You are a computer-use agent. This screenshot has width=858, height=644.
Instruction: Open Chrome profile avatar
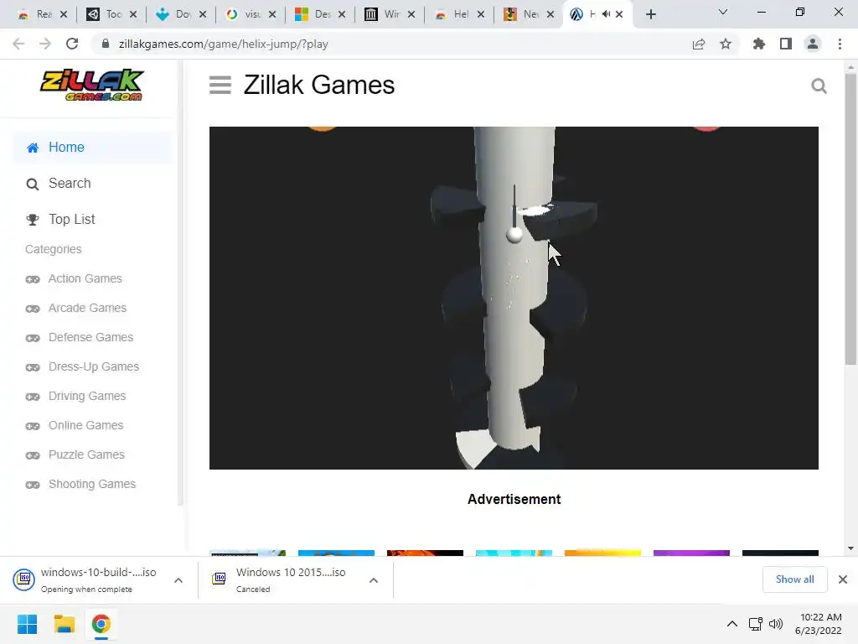coord(813,44)
